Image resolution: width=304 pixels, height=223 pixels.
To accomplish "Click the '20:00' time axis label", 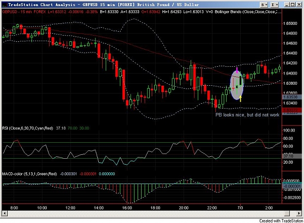I will [x=183, y=208].
